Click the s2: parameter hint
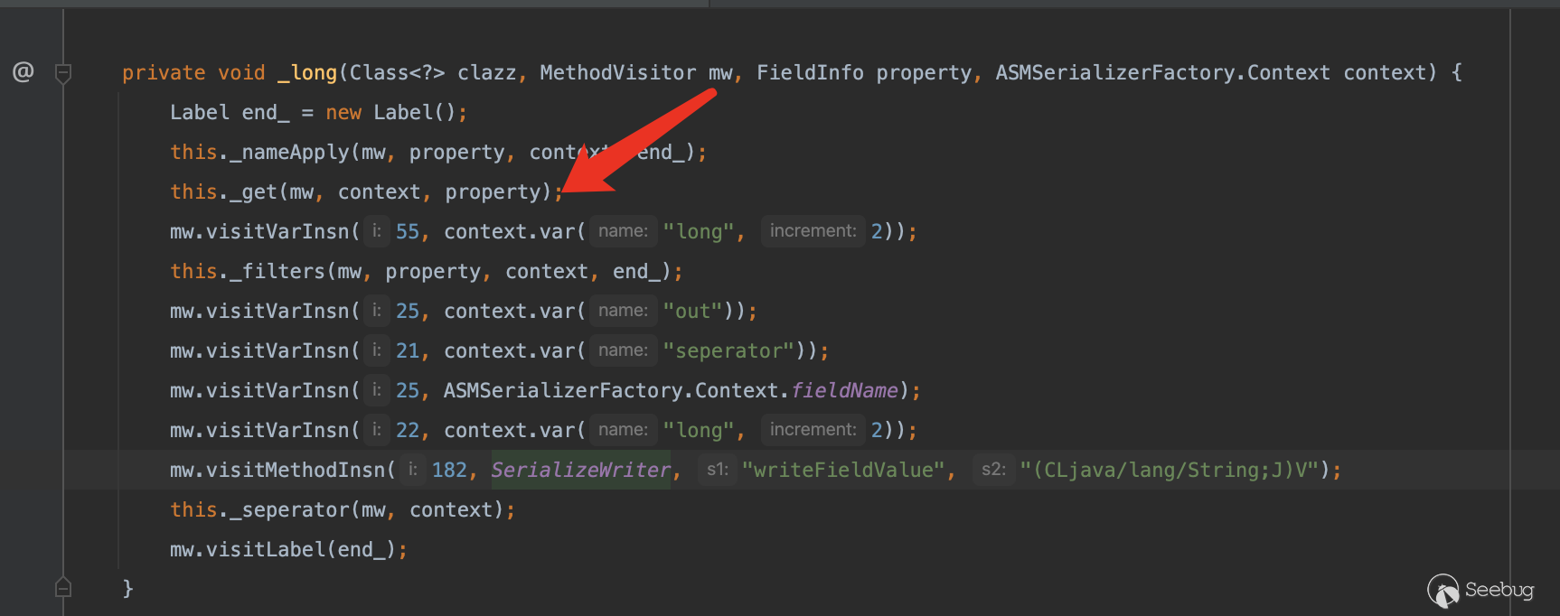Image resolution: width=1560 pixels, height=616 pixels. (994, 470)
